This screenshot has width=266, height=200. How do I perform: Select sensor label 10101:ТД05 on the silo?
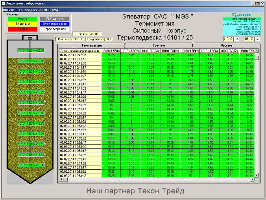coord(31,92)
